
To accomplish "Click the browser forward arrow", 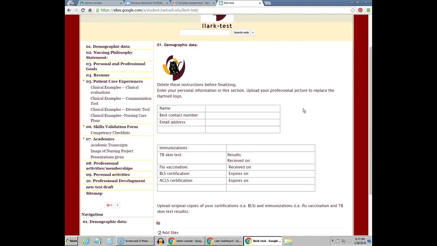I will [76, 10].
